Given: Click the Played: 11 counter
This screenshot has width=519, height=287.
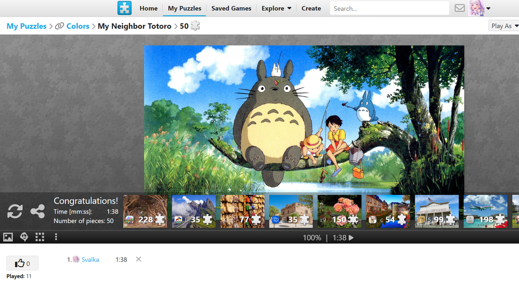Looking at the screenshot, I should 19,276.
